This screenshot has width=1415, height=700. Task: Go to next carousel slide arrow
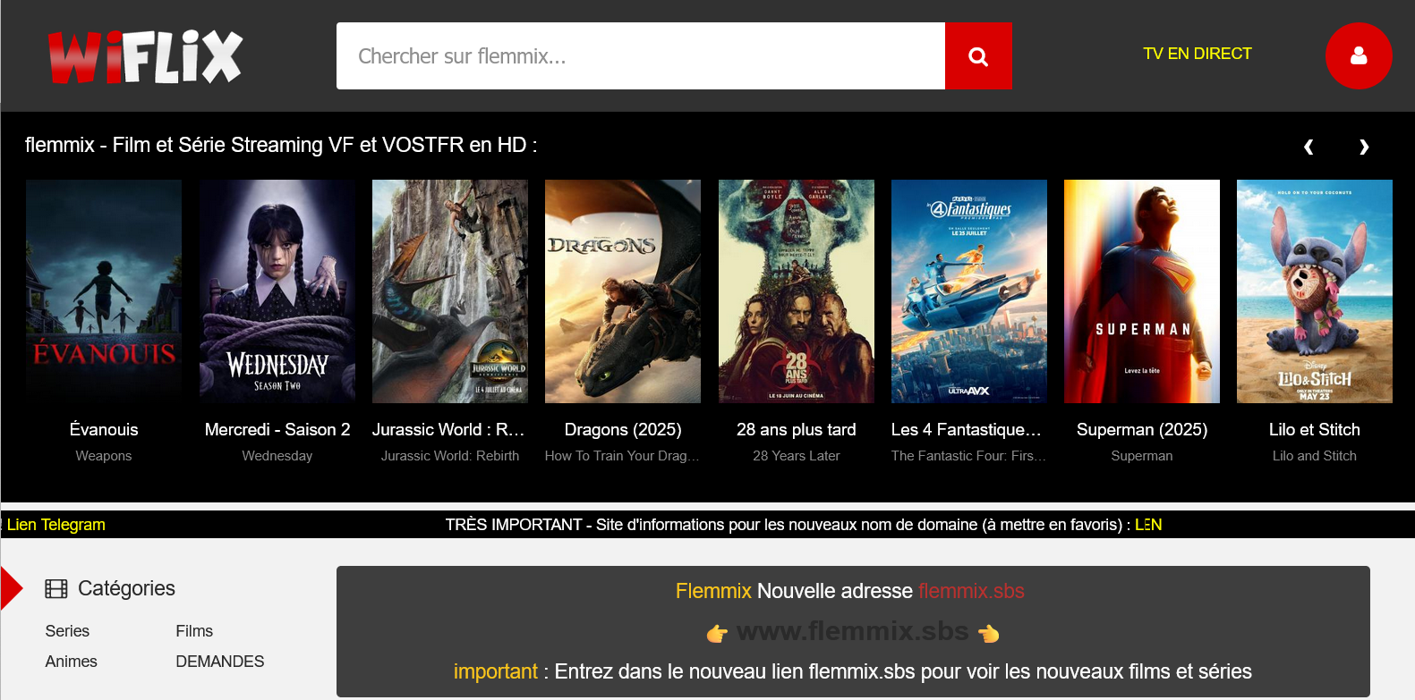pos(1364,147)
